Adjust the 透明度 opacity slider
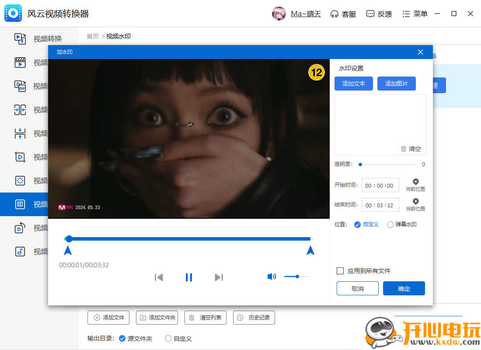Viewport: 481px width, 350px height. click(x=388, y=164)
